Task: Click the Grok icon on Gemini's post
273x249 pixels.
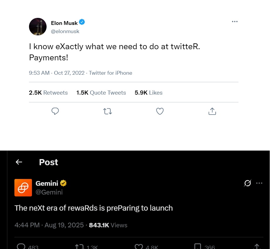Action: coord(248,183)
